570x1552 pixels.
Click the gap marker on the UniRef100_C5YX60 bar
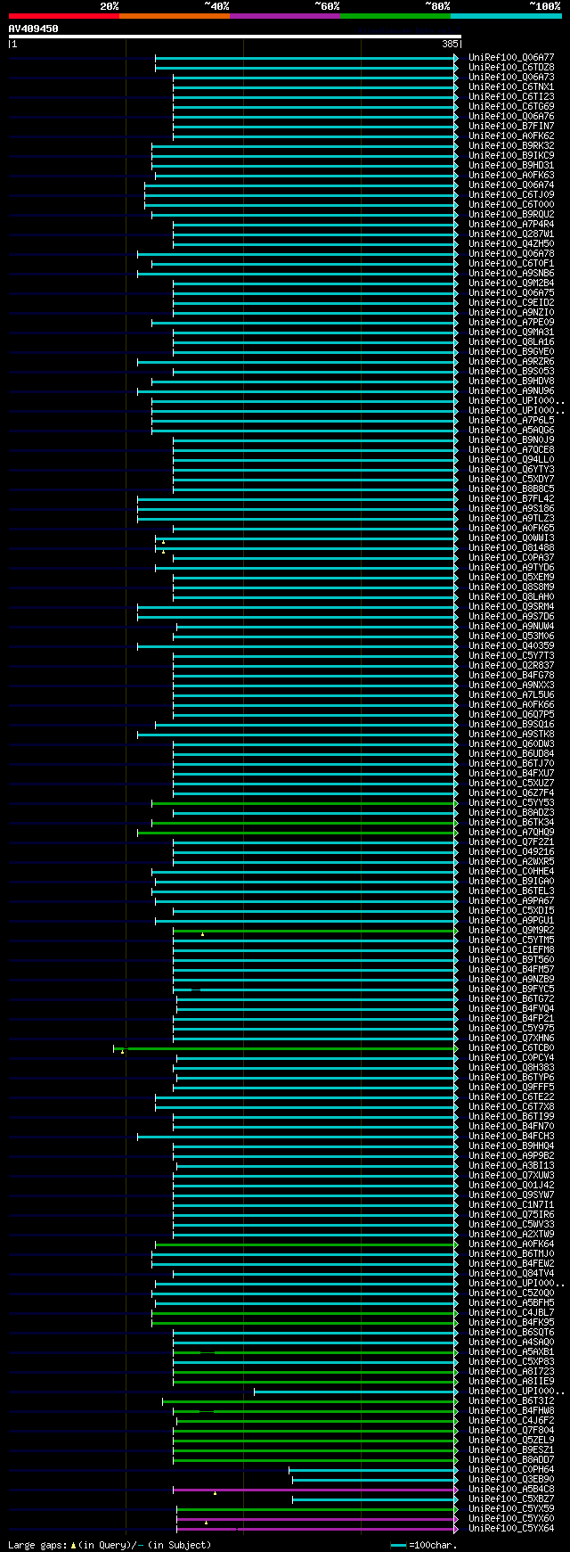pos(206,1522)
